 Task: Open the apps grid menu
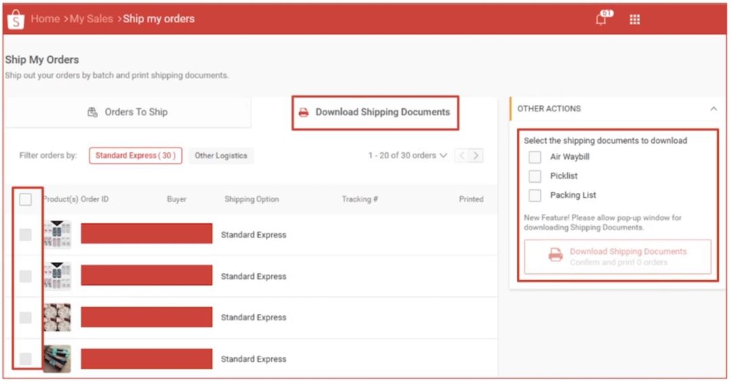(x=634, y=20)
